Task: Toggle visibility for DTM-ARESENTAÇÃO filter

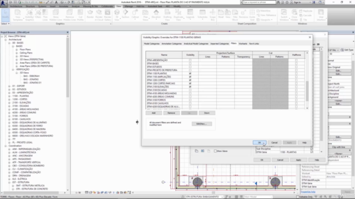Action: 190,60
